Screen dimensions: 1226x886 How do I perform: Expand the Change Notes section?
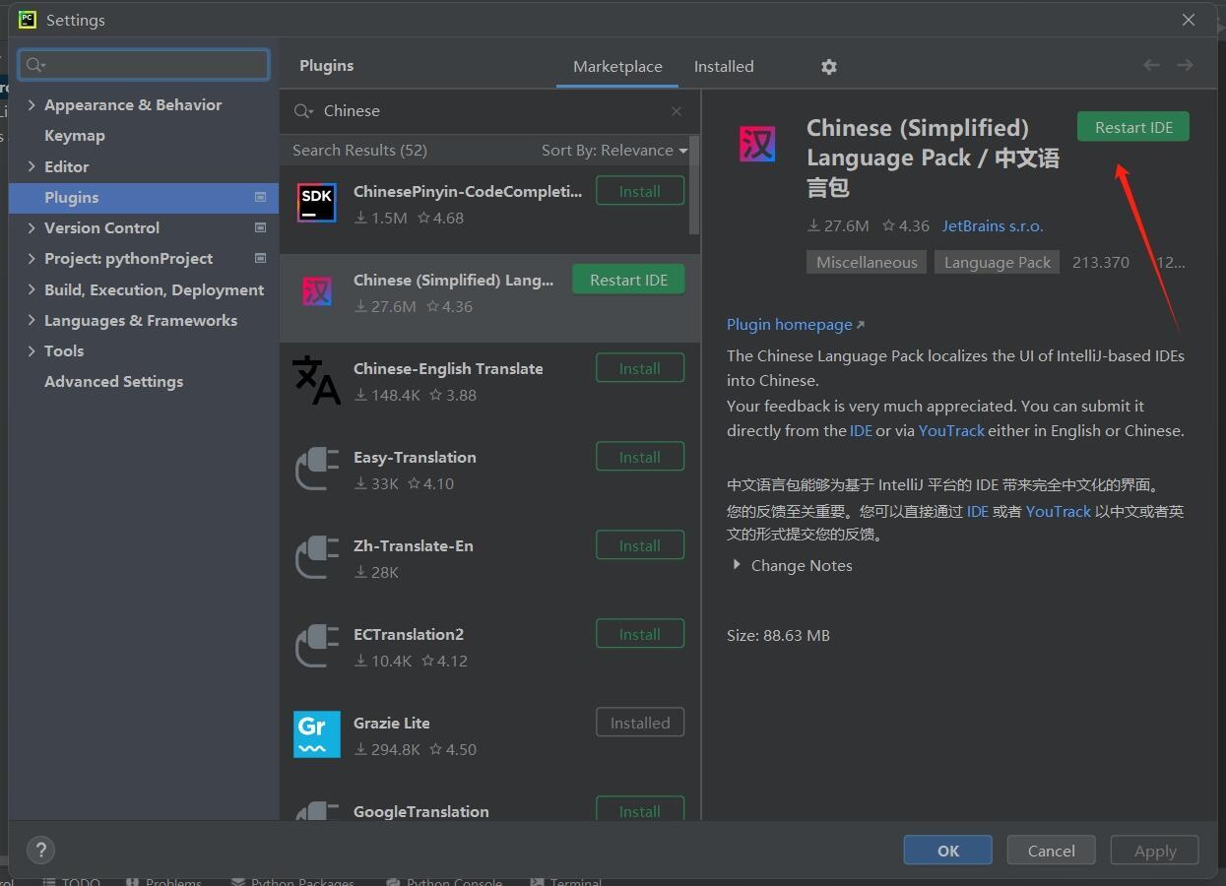coord(737,565)
